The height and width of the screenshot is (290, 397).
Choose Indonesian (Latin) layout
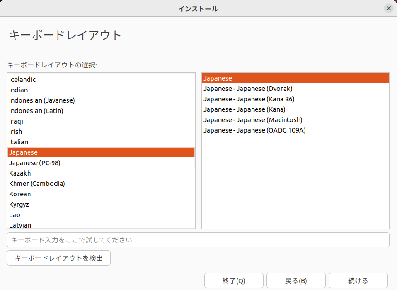coord(101,110)
